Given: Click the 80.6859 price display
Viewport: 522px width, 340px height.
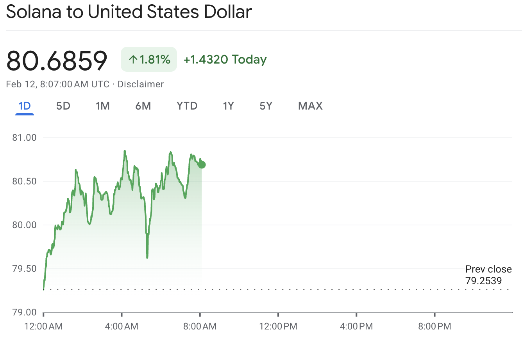Looking at the screenshot, I should (56, 59).
